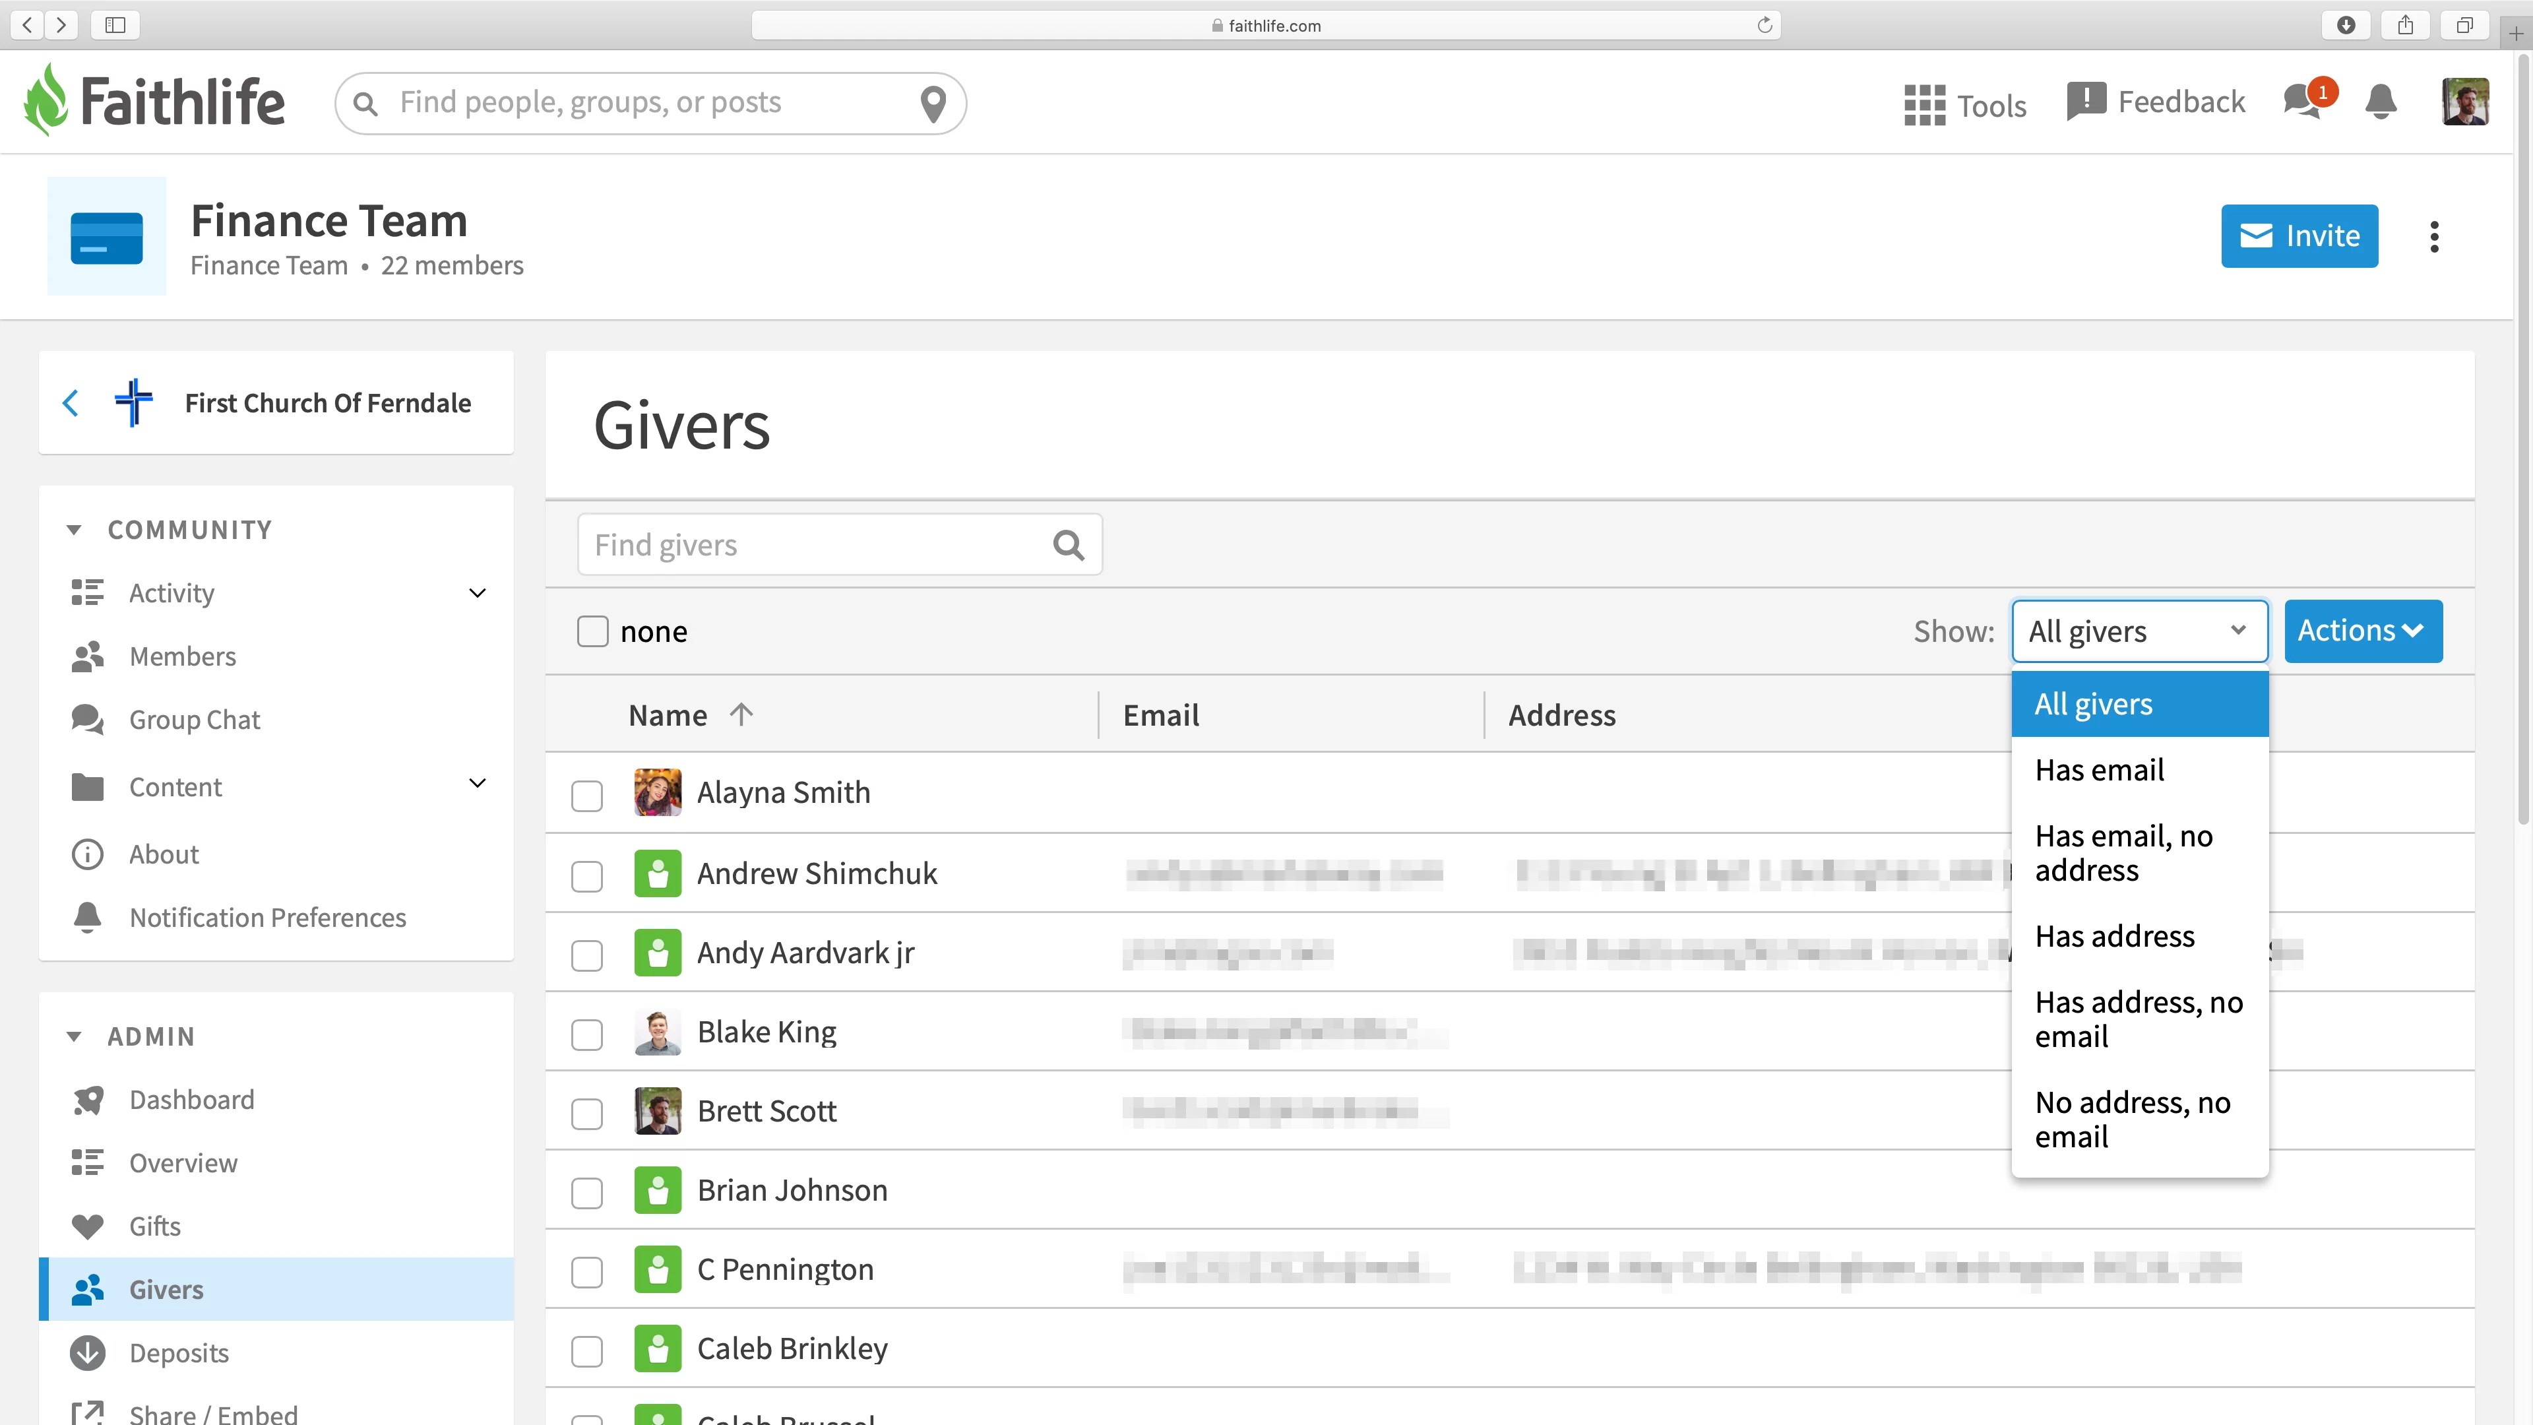2533x1425 pixels.
Task: Open Finance Team three-dot options menu
Action: pos(2433,236)
